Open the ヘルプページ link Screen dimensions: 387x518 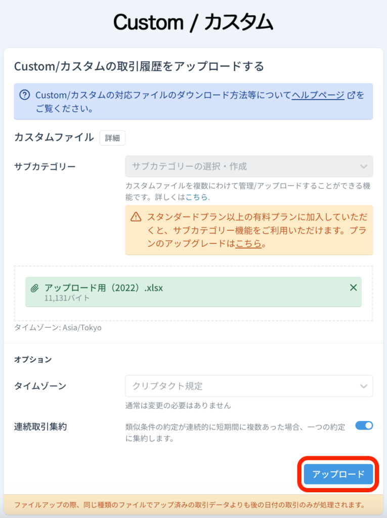point(318,95)
